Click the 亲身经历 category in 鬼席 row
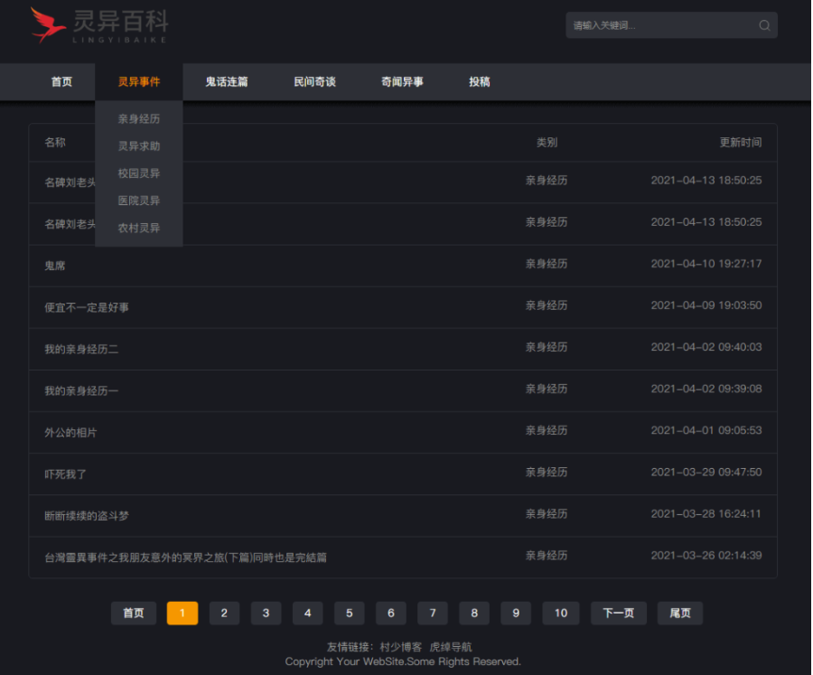The width and height of the screenshot is (813, 675). [x=547, y=264]
